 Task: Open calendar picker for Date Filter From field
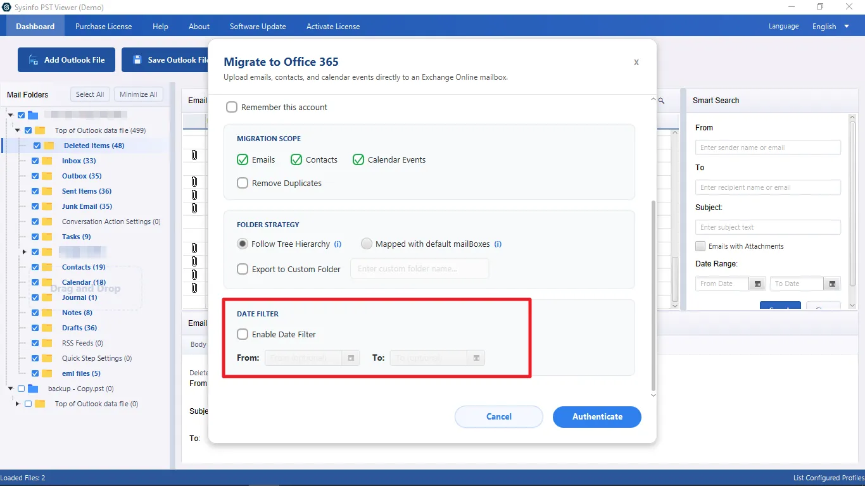[x=351, y=358]
